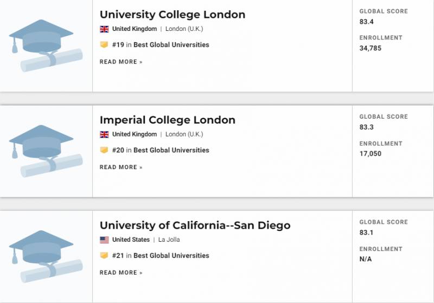This screenshot has width=434, height=303.
Task: Click "#21 in Best Global Universities" text
Action: pos(161,255)
